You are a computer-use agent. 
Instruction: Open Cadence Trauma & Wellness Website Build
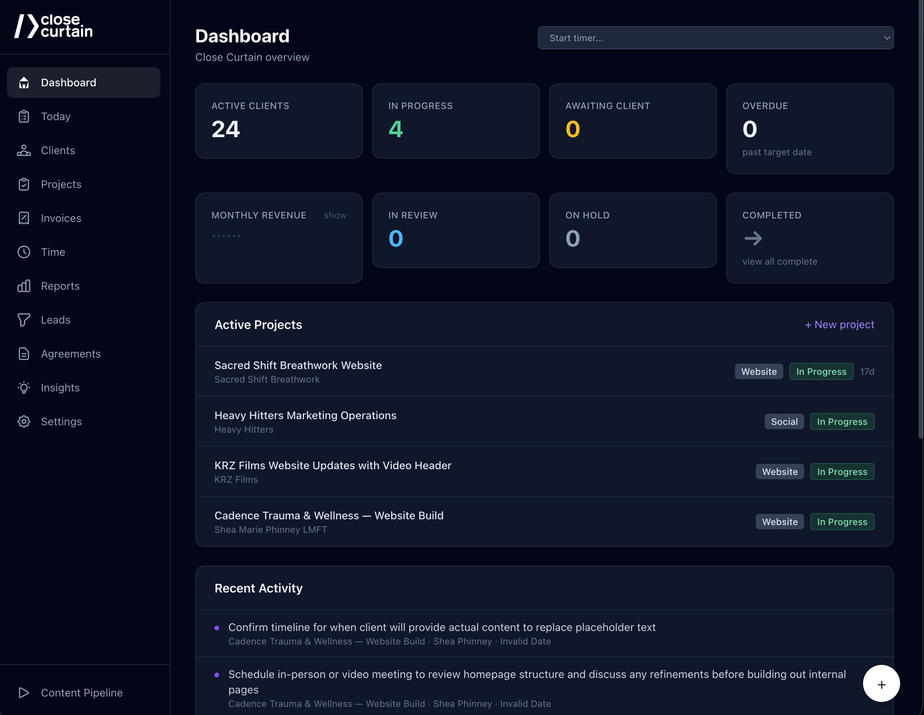[544, 522]
